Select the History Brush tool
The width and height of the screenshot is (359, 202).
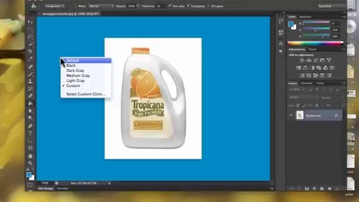pyautogui.click(x=30, y=89)
